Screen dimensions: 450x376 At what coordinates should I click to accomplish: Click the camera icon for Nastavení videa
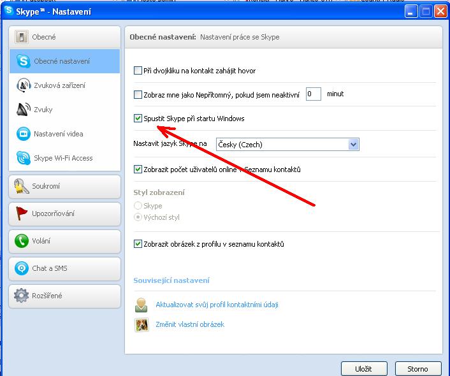(x=24, y=134)
